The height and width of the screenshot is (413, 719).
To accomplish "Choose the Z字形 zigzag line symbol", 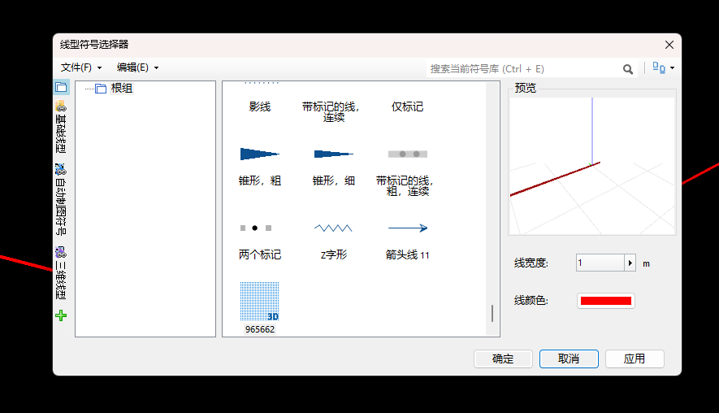I will point(333,228).
